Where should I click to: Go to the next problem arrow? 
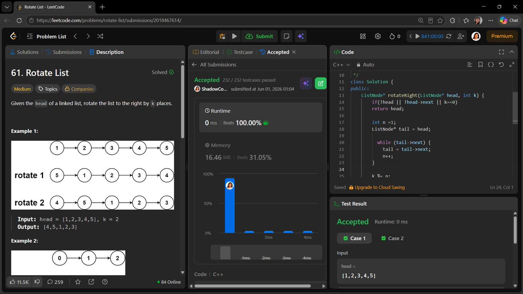click(88, 36)
